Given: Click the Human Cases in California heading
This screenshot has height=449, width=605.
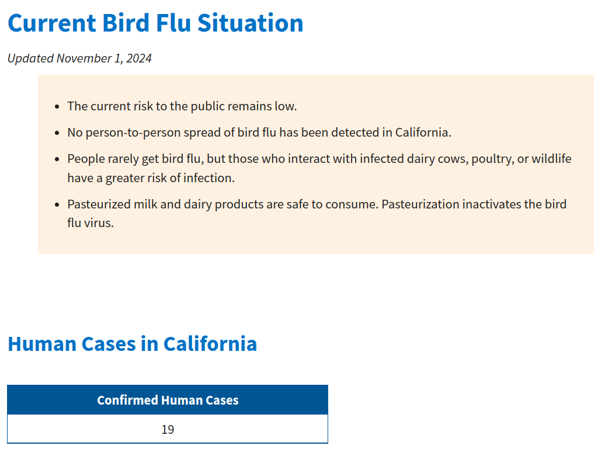Looking at the screenshot, I should coord(133,344).
